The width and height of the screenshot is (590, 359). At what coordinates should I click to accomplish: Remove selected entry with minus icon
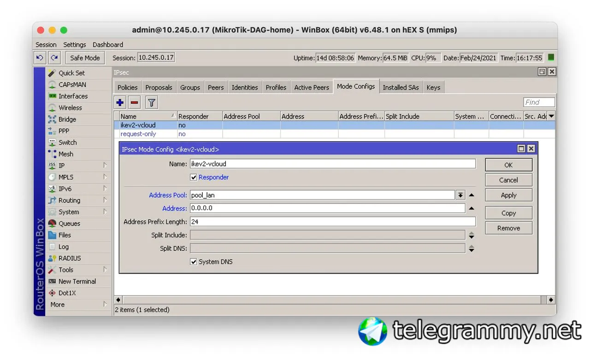(135, 102)
